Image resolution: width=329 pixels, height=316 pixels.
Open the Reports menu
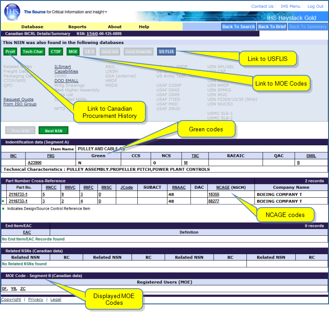pyautogui.click(x=77, y=27)
